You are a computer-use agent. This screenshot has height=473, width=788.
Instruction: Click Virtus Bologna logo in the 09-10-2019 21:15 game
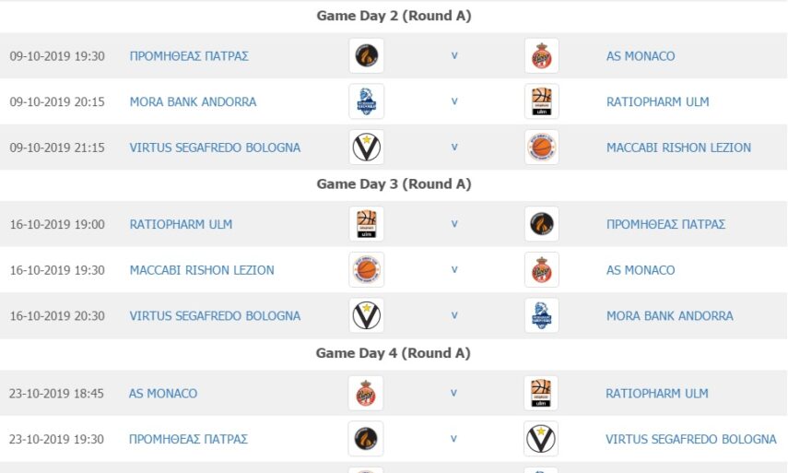[367, 148]
